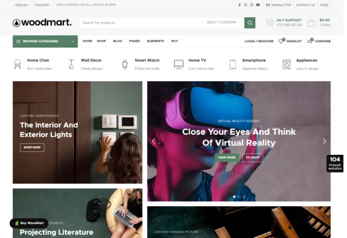Click the $0.00 cart total
Viewport: 347px width, 238px height.
click(325, 20)
